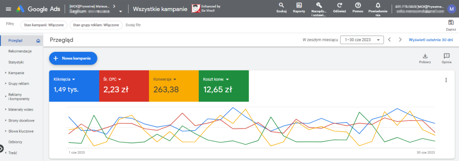
Task: Open the Opinia feedback icon
Action: pyautogui.click(x=446, y=56)
